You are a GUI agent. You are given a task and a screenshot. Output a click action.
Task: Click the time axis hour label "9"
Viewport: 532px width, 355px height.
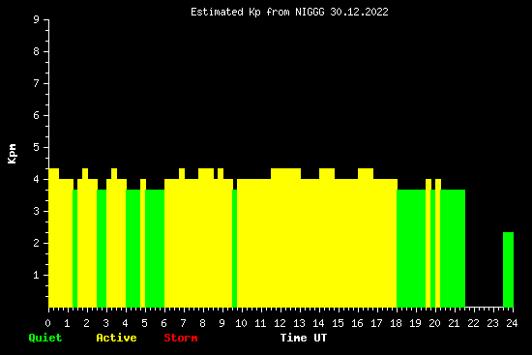click(222, 323)
